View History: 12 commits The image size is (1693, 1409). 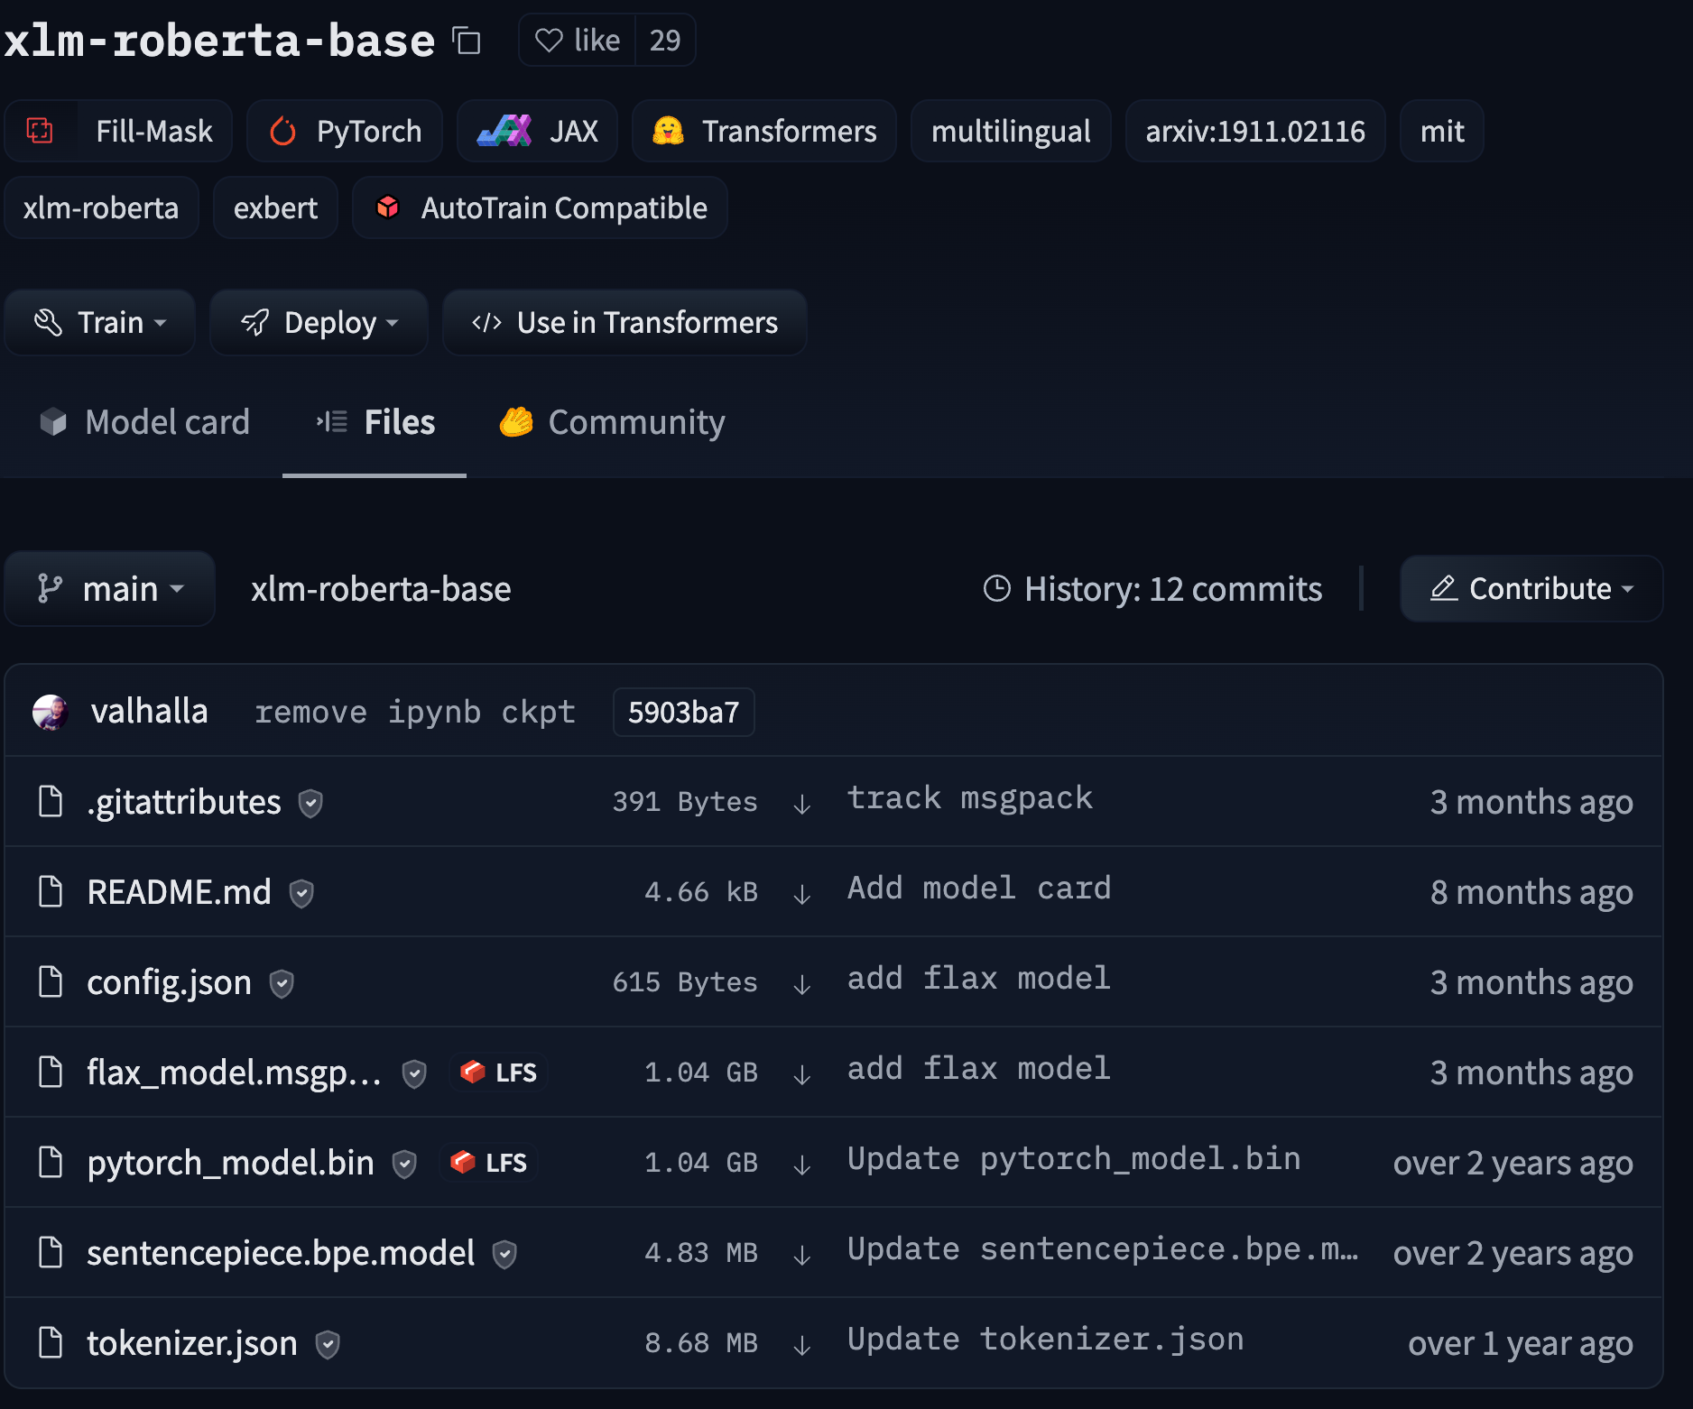coord(1152,589)
